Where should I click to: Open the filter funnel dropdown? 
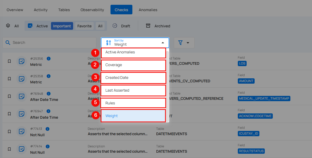184,43
